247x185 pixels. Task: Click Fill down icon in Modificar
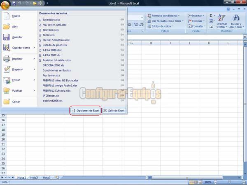[x=211, y=21]
